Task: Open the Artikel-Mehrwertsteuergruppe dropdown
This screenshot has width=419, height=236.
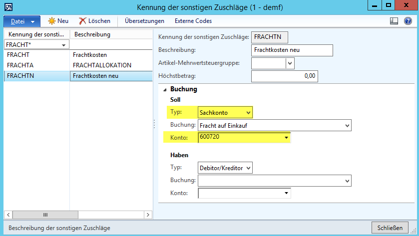Action: pos(290,63)
